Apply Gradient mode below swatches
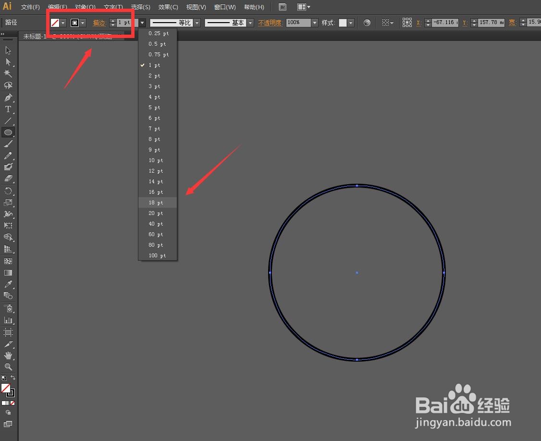The width and height of the screenshot is (541, 441). [8, 403]
